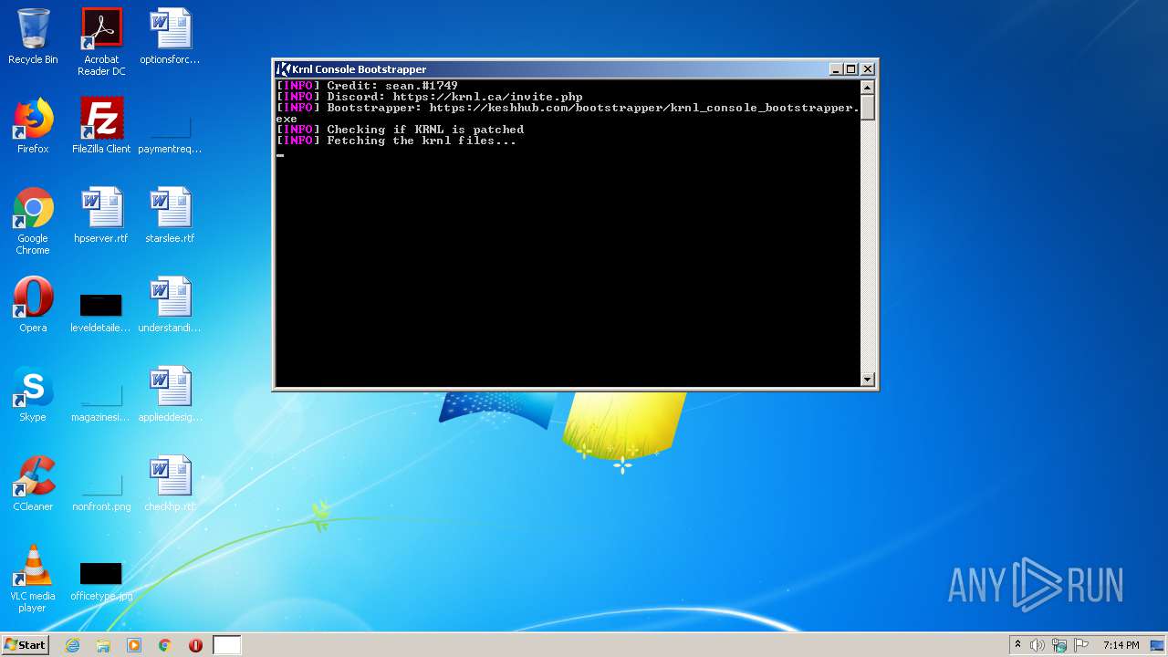Close the Krnl Console Bootstrapper window
Image resolution: width=1168 pixels, height=657 pixels.
tap(868, 69)
